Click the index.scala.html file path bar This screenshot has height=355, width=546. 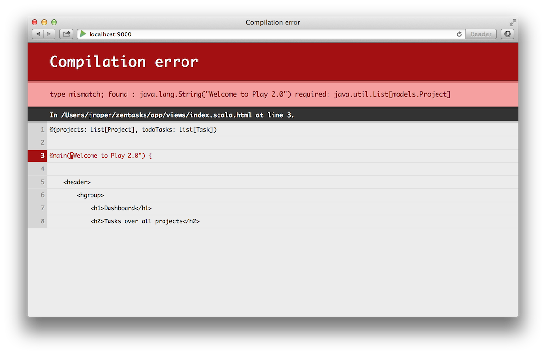(172, 115)
